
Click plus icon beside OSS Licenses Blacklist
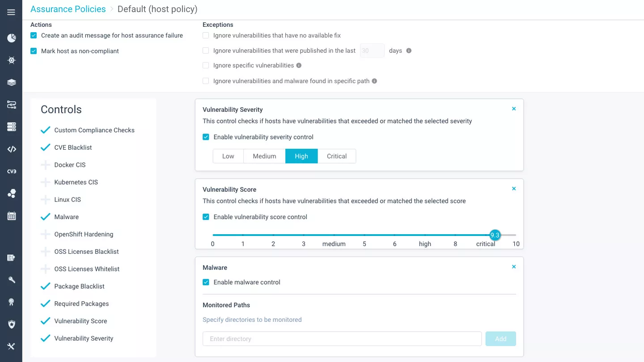coord(45,252)
